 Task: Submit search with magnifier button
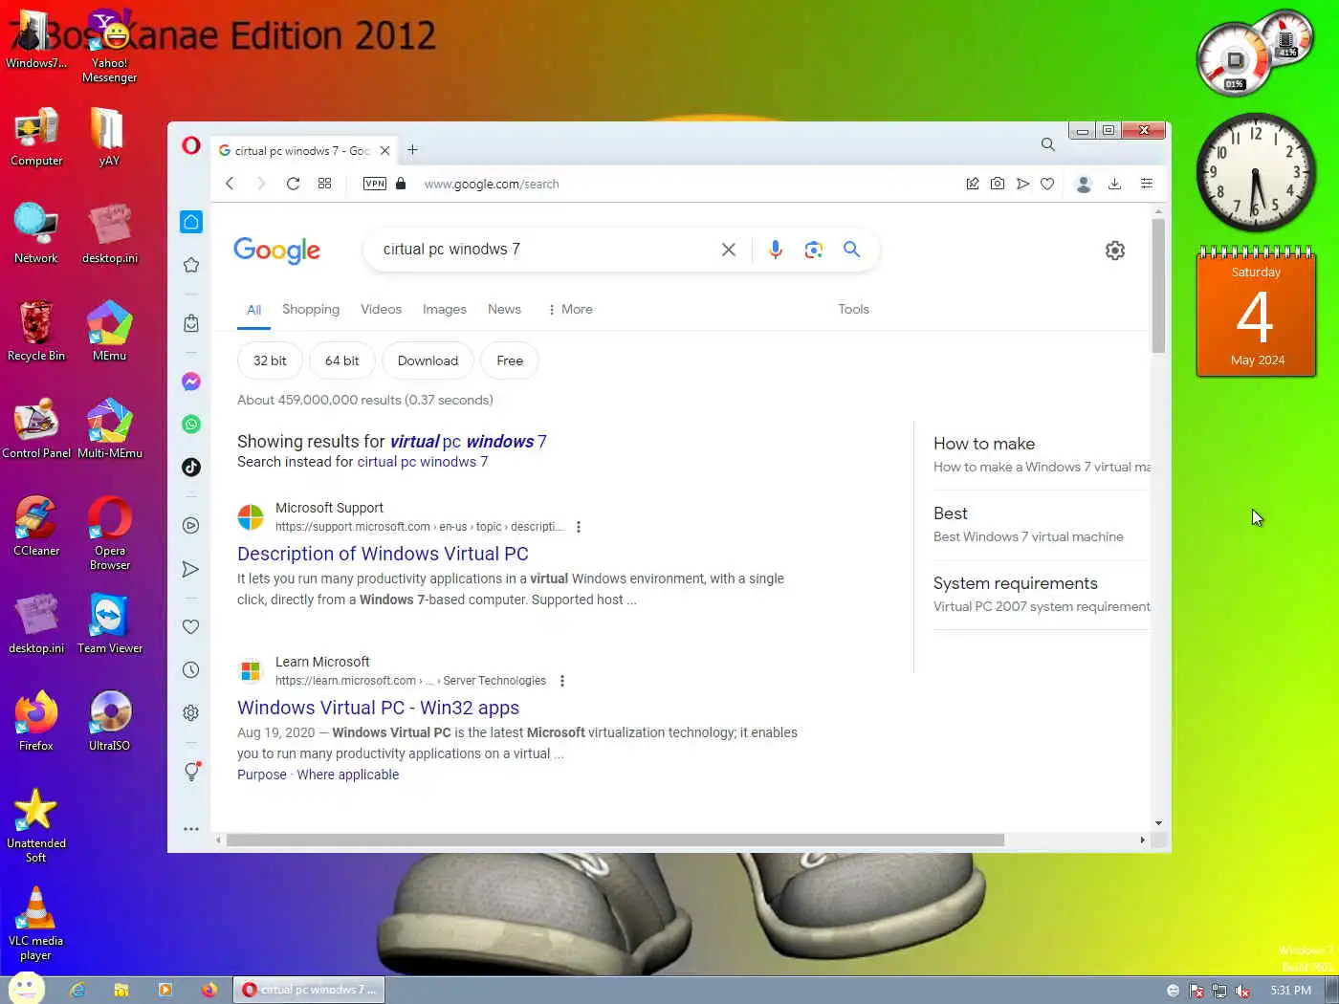pyautogui.click(x=851, y=250)
